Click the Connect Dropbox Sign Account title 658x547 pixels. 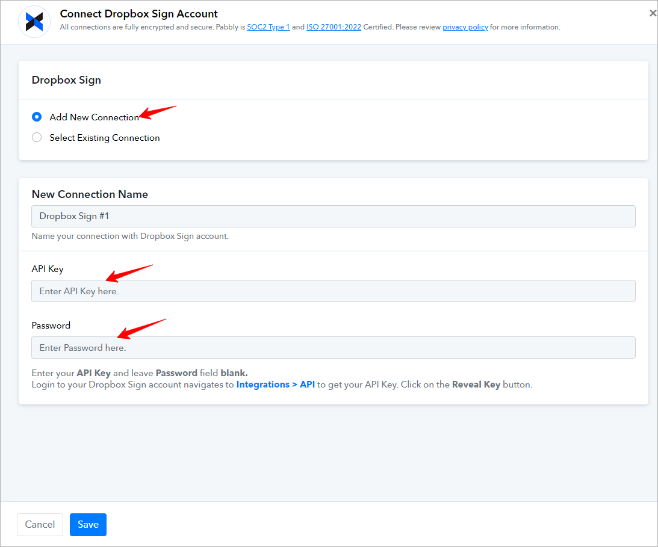(x=138, y=14)
